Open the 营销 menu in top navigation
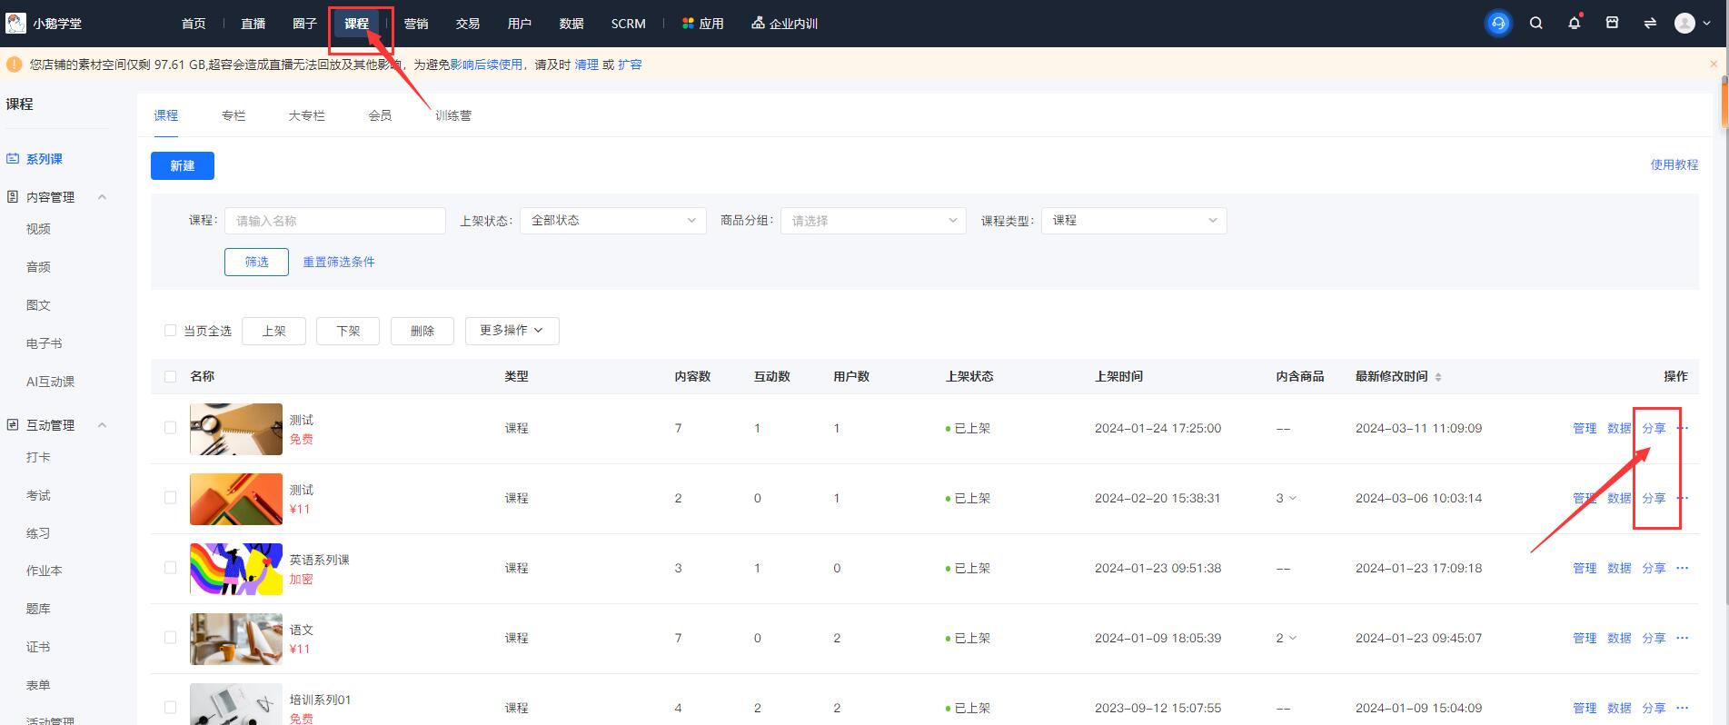The image size is (1729, 725). coord(416,24)
